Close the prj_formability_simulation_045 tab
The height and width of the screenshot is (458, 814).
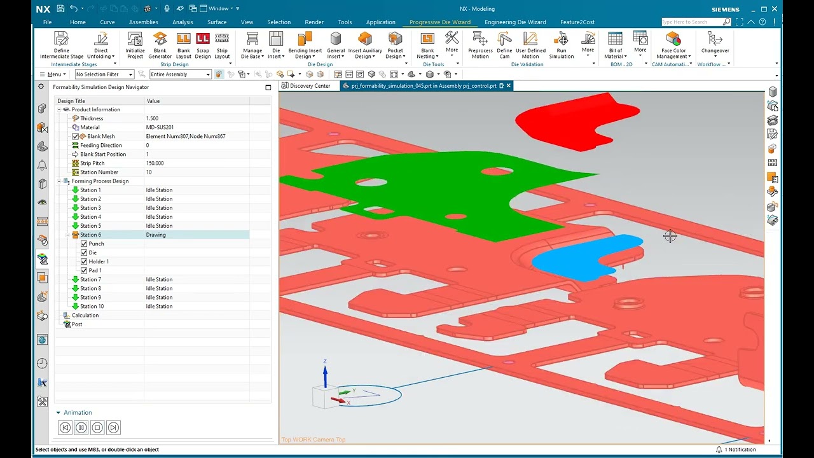point(508,86)
